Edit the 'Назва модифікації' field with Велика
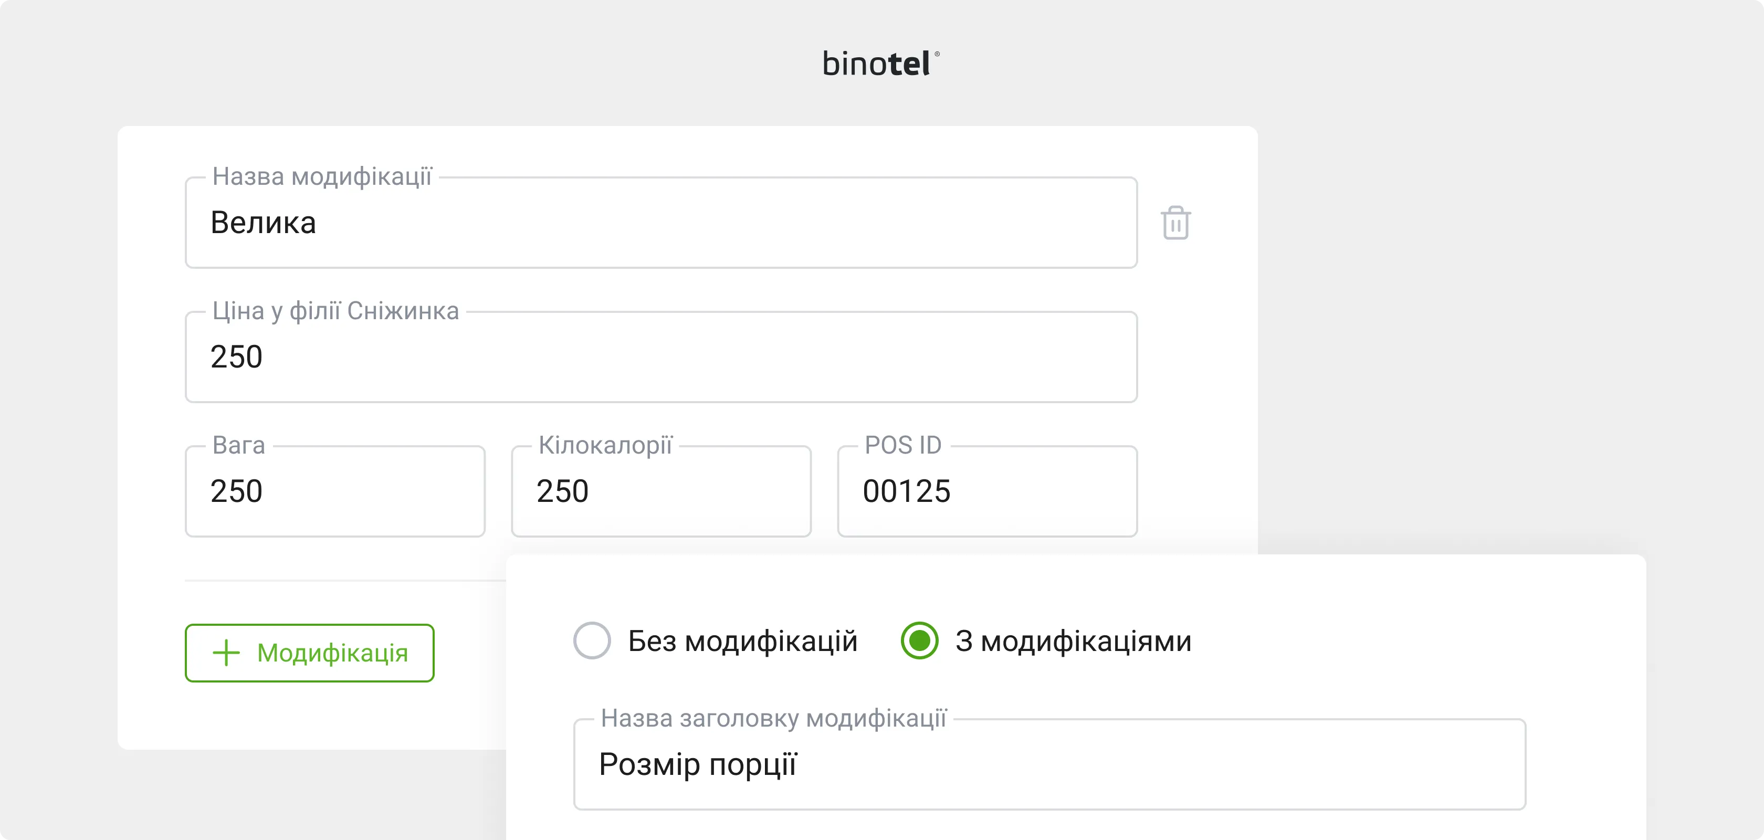Viewport: 1764px width, 840px height. point(661,223)
